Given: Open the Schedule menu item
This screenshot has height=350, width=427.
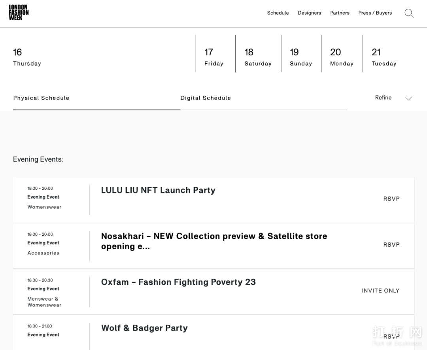Looking at the screenshot, I should tap(278, 13).
